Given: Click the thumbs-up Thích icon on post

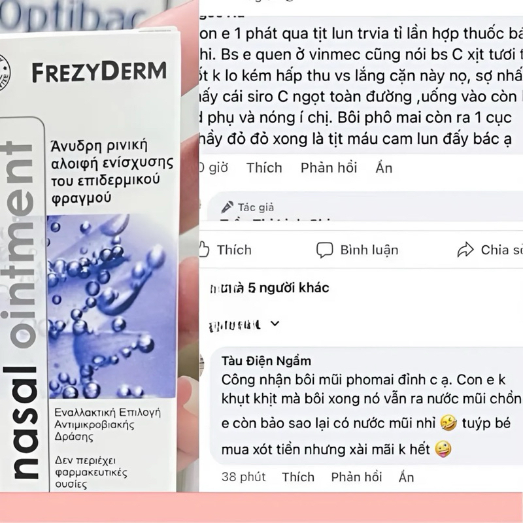Looking at the screenshot, I should pos(204,250).
